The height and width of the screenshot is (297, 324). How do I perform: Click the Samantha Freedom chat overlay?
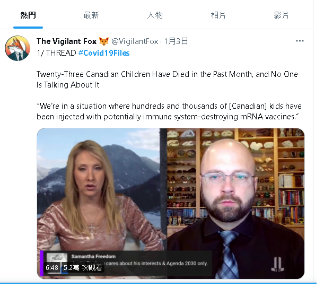pos(126,263)
